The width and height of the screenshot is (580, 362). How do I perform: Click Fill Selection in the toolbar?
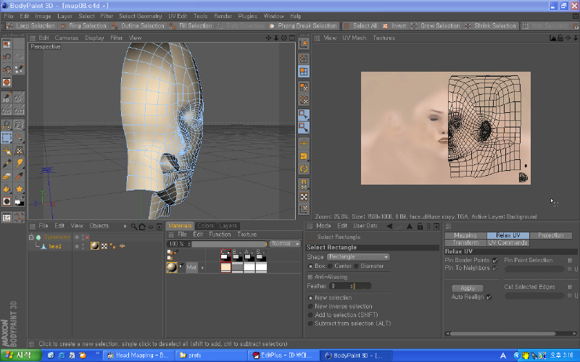click(191, 26)
